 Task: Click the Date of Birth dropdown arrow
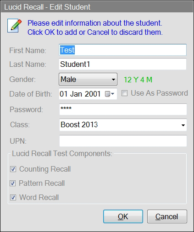coord(113,94)
